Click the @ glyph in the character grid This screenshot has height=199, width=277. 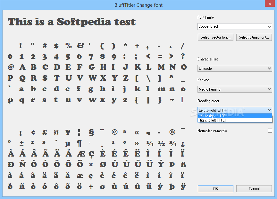tap(11, 67)
